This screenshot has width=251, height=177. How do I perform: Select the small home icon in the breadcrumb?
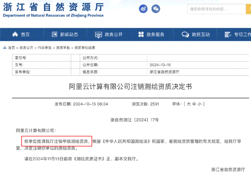(5, 48)
